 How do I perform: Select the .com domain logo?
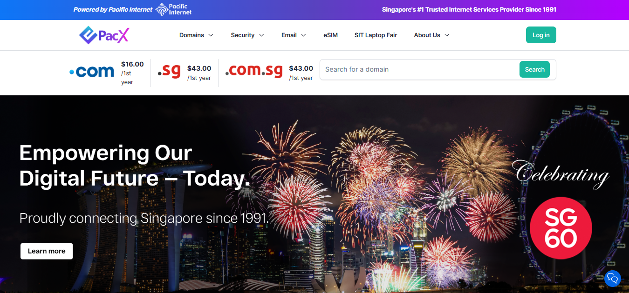(91, 72)
